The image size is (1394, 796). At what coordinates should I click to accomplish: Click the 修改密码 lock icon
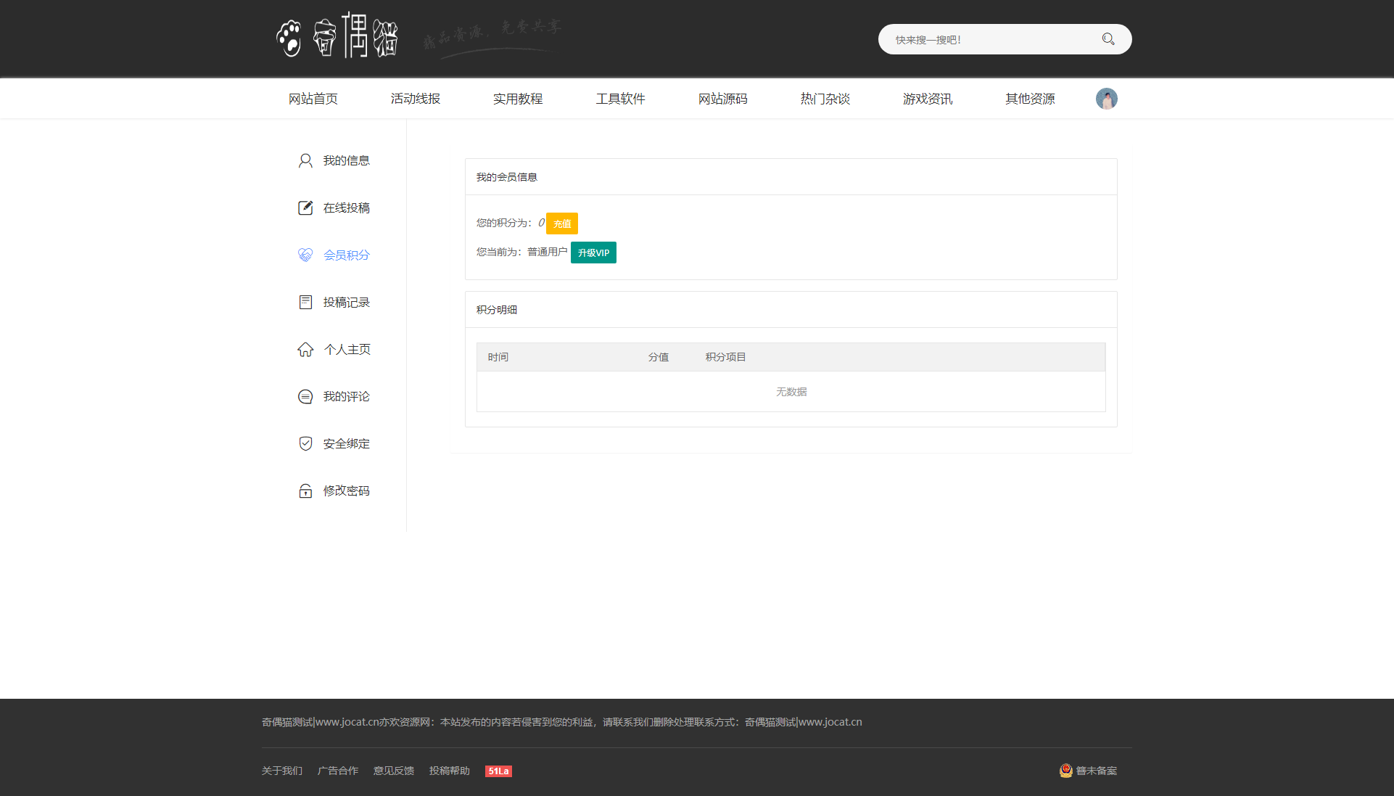click(x=305, y=491)
